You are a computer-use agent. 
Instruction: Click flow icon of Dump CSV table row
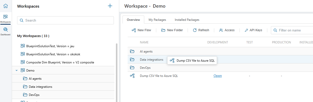[x=132, y=76]
